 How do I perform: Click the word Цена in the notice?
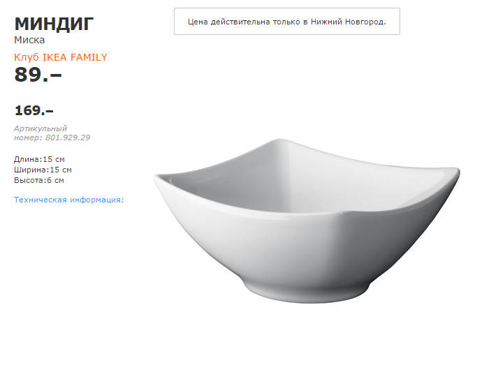pos(198,22)
